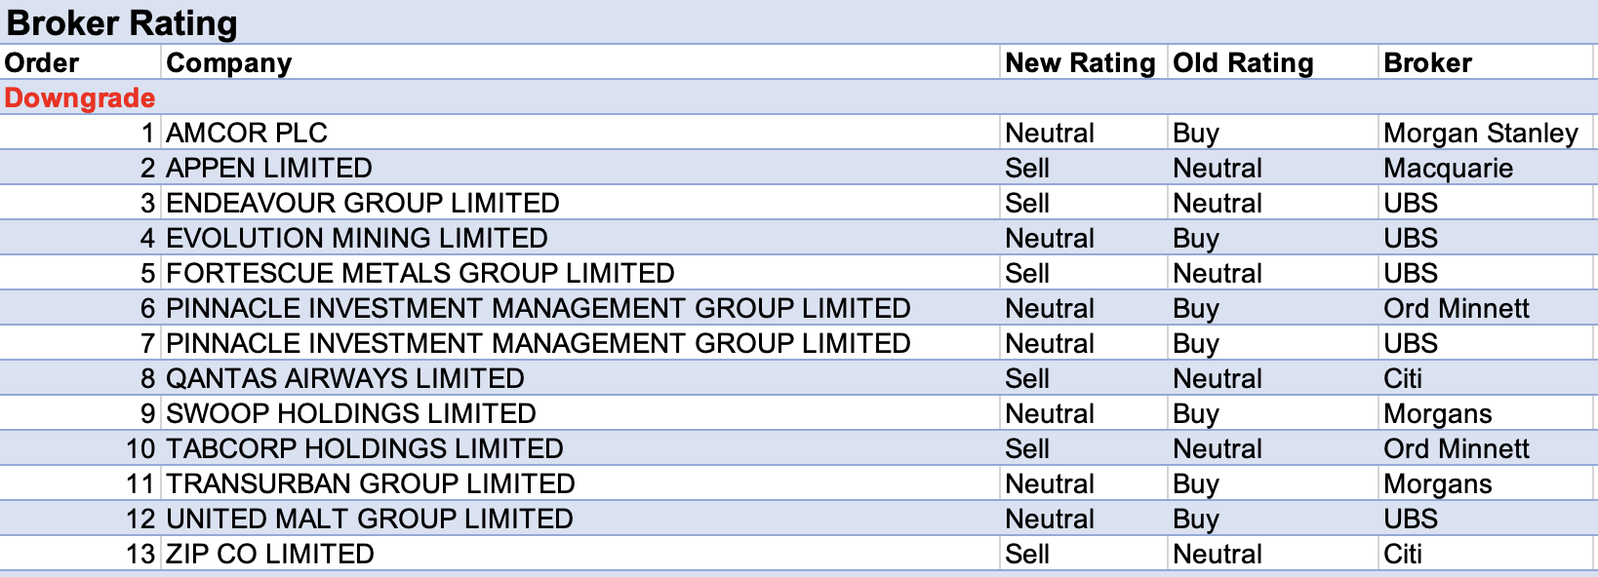Image resolution: width=1598 pixels, height=577 pixels.
Task: Select the Morgan Stanley broker cell
Action: coord(1480,133)
